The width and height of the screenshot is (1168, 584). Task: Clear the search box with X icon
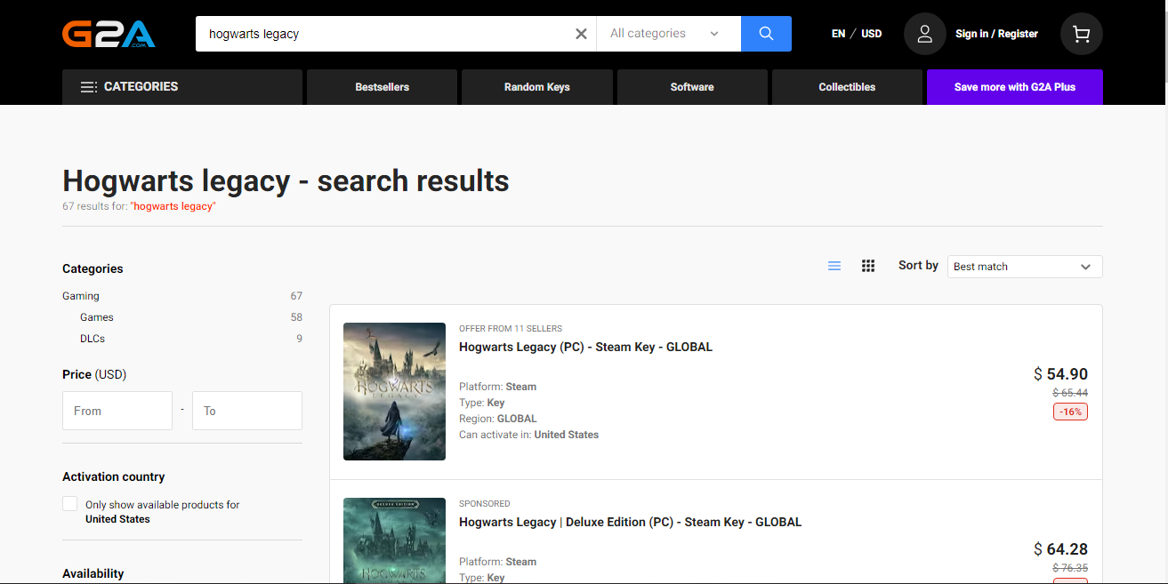(581, 34)
